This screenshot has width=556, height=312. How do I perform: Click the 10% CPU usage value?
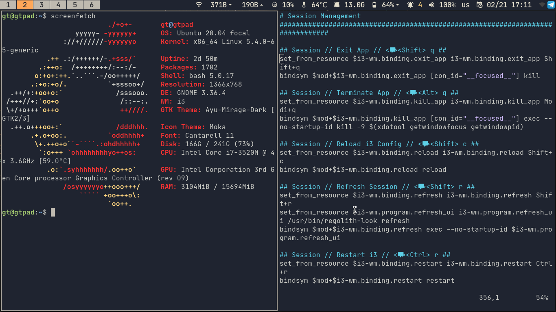[288, 5]
